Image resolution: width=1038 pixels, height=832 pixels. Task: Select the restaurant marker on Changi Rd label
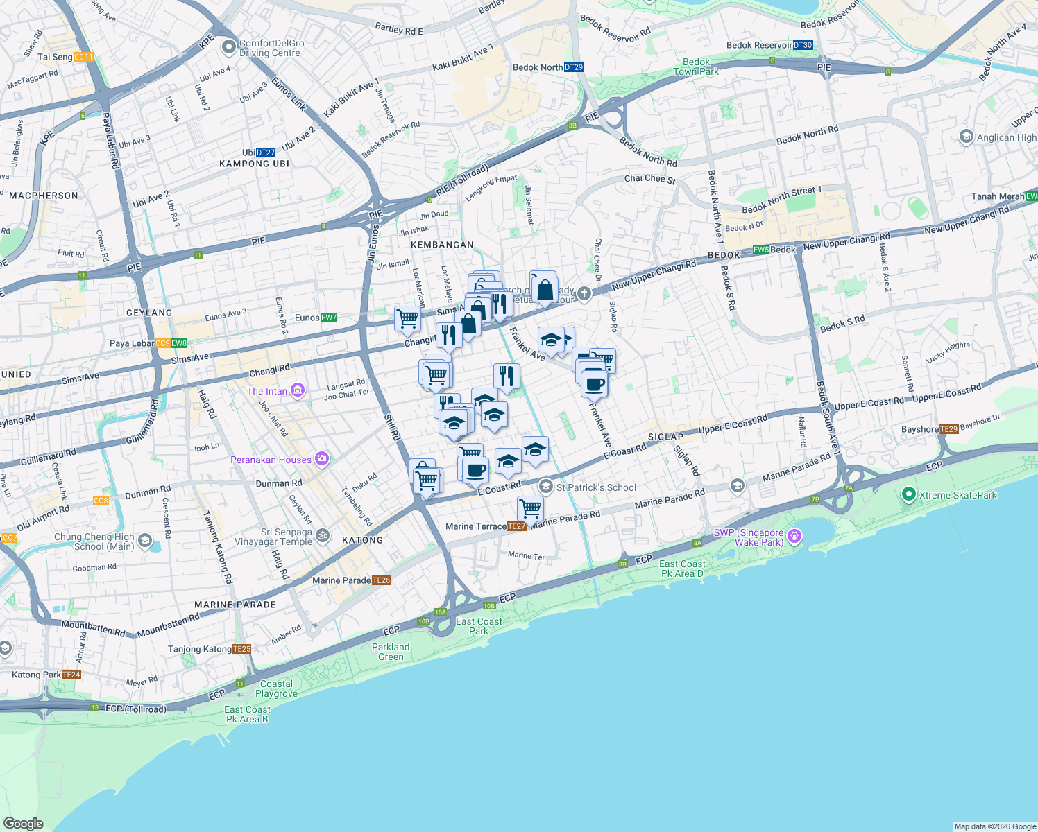[449, 336]
